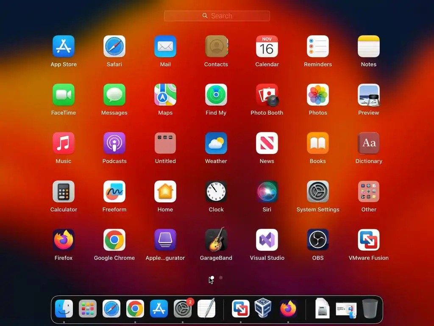Launch Siri
434x326 pixels.
(267, 191)
